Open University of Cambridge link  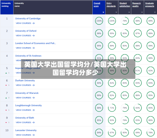pyautogui.click(x=28, y=18)
